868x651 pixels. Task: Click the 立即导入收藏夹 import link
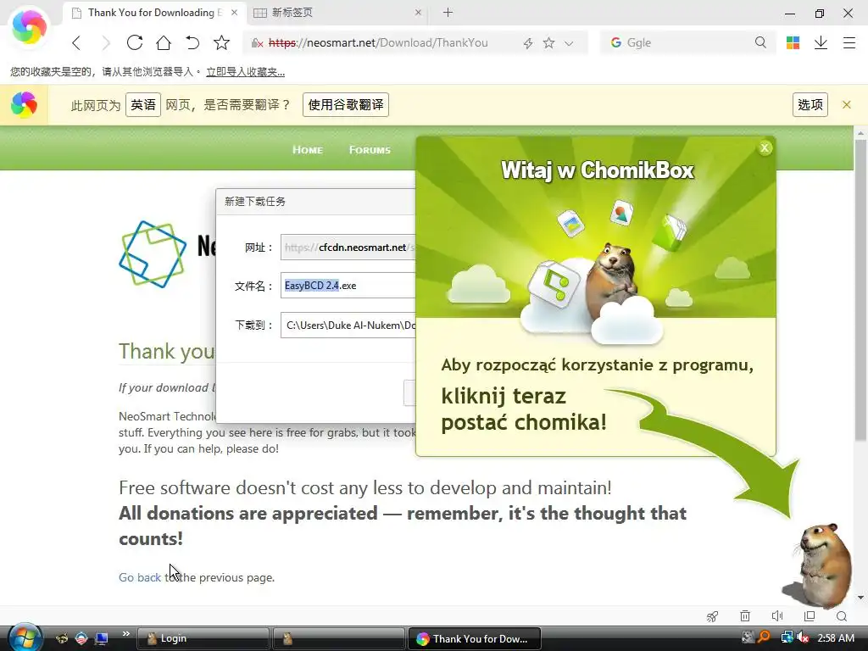pyautogui.click(x=245, y=72)
